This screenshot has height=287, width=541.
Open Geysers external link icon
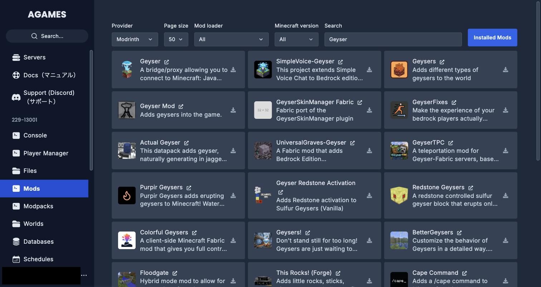442,62
